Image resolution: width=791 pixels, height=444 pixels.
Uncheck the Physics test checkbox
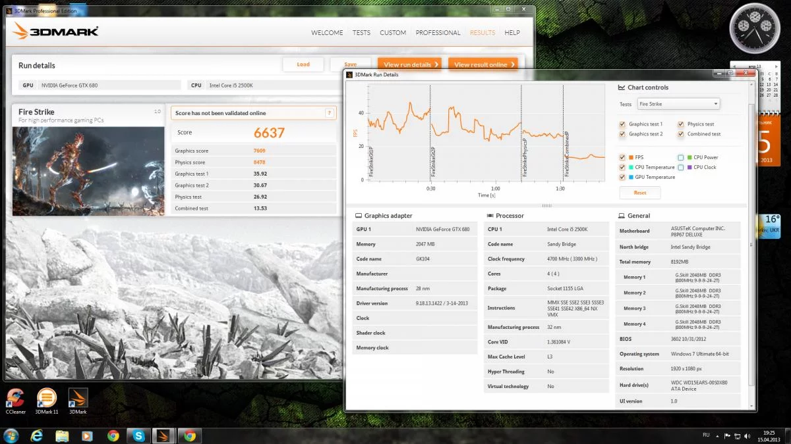pos(680,124)
